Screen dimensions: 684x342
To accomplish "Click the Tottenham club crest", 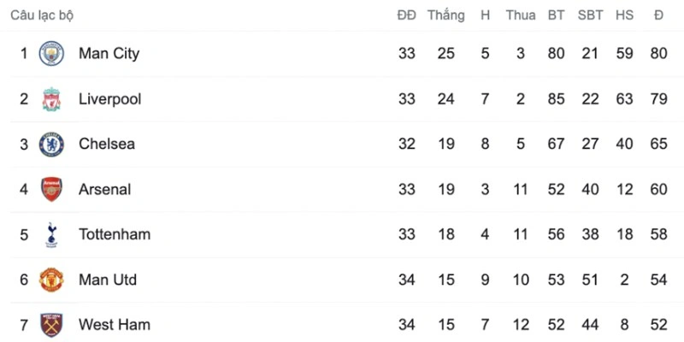I will click(x=51, y=234).
